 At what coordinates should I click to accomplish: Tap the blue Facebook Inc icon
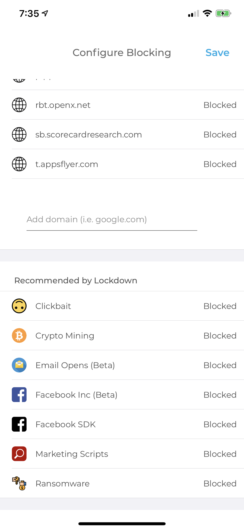(x=19, y=395)
